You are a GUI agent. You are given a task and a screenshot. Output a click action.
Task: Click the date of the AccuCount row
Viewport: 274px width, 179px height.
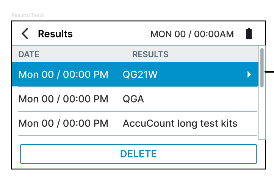[63, 123]
